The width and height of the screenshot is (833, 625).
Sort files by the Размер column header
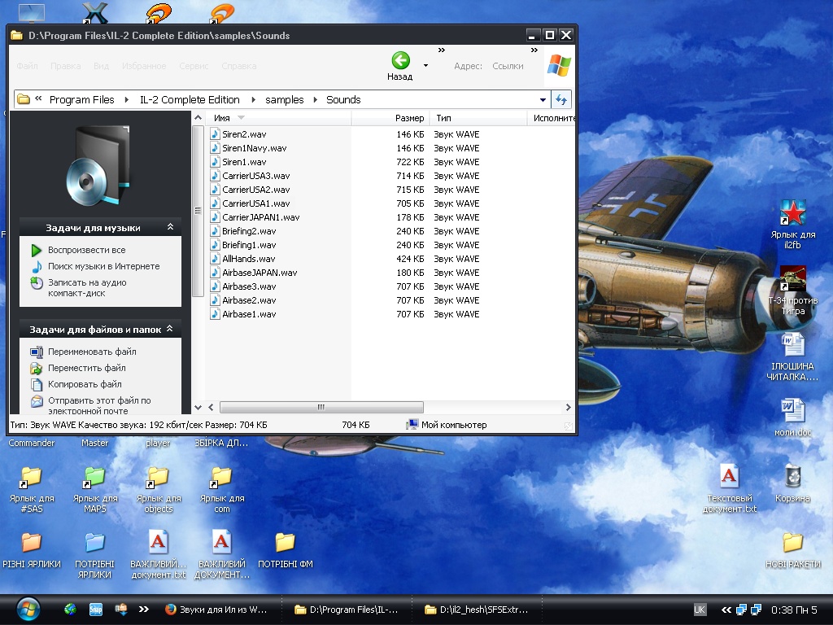[x=409, y=118]
